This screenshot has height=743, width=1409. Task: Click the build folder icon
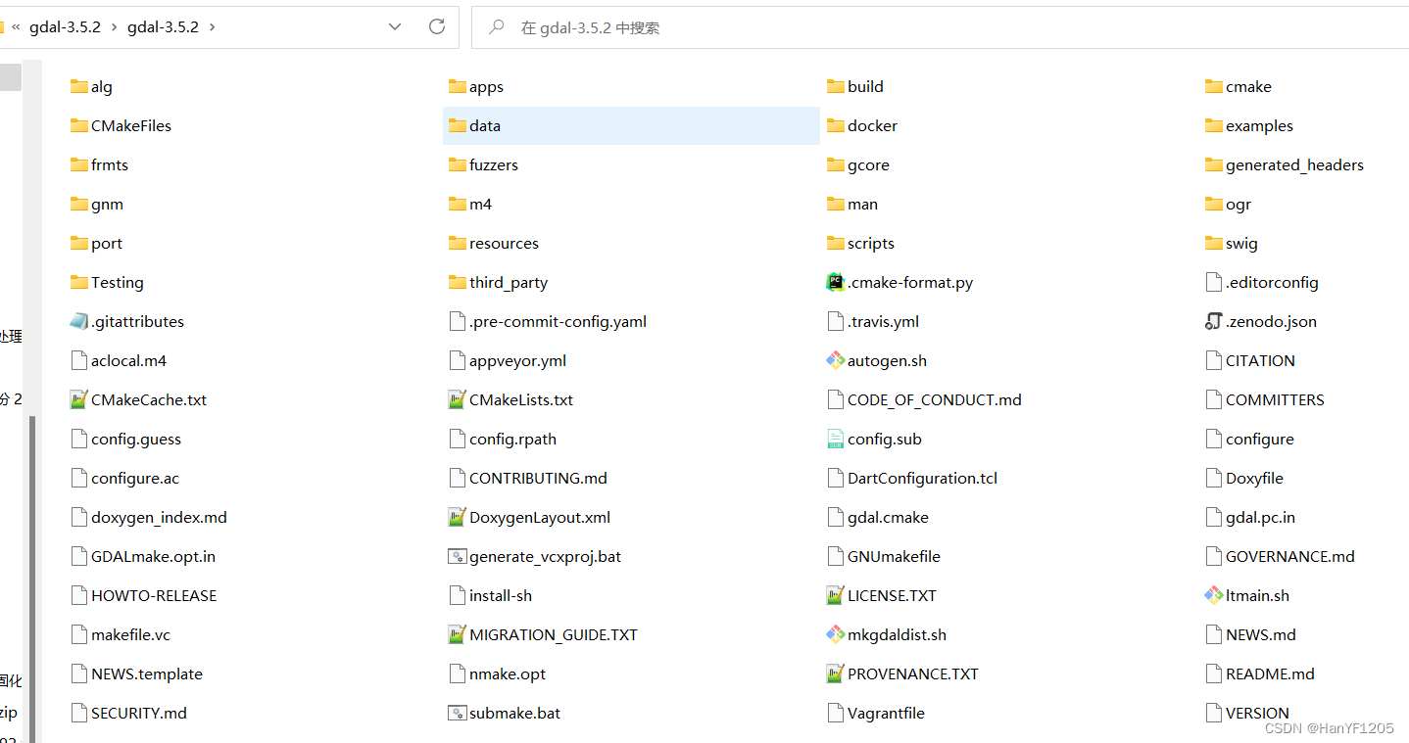(x=836, y=86)
